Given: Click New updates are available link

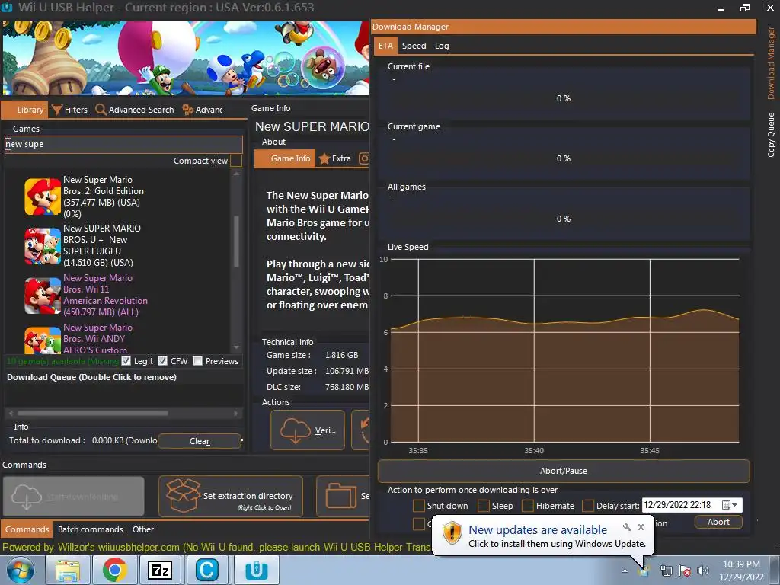Looking at the screenshot, I should click(x=538, y=530).
